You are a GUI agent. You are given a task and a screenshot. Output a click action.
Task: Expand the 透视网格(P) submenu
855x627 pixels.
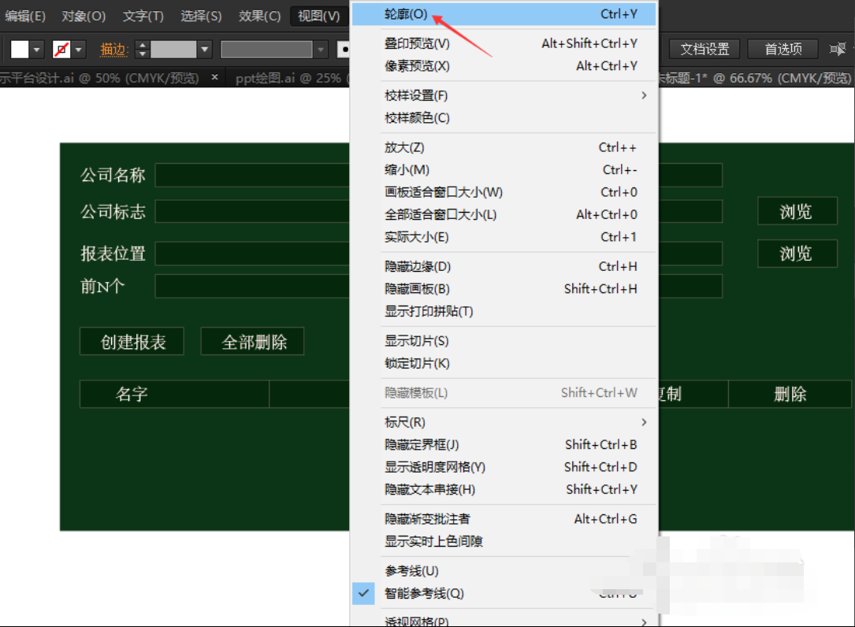504,621
